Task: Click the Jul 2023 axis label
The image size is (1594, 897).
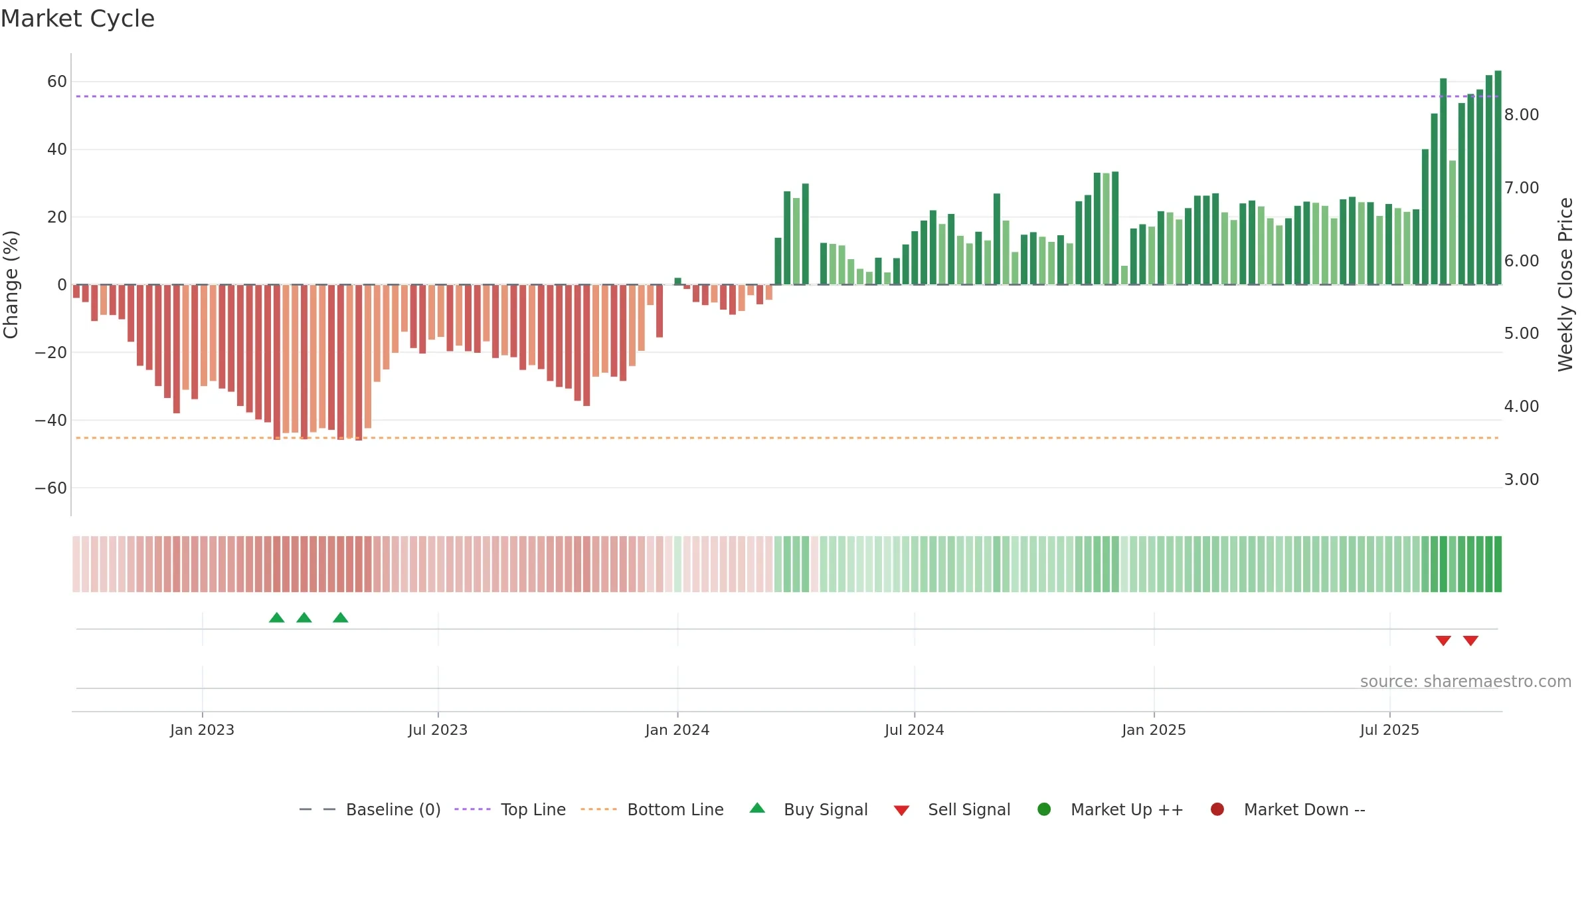Action: pos(438,730)
